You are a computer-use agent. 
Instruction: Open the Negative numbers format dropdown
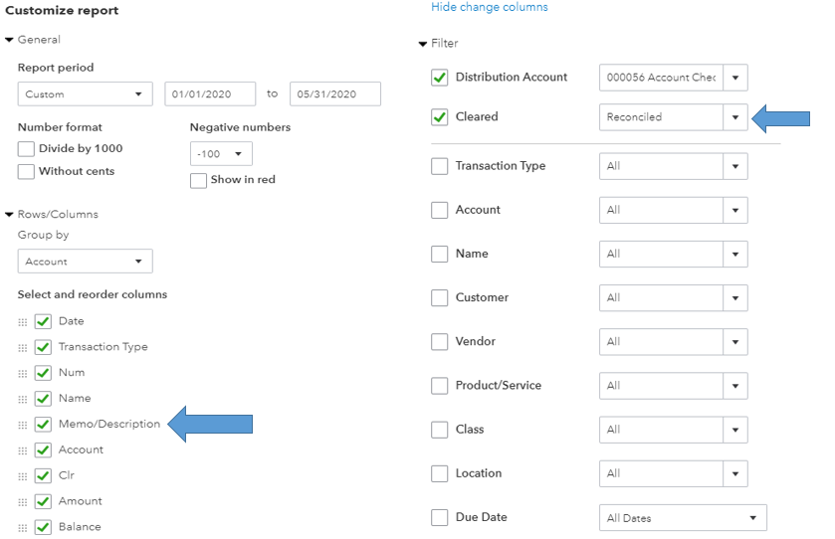[221, 154]
